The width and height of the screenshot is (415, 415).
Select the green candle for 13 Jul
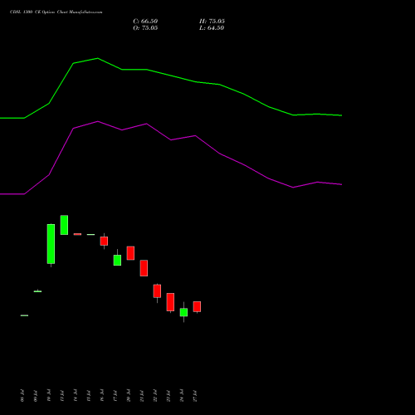pyautogui.click(x=64, y=225)
